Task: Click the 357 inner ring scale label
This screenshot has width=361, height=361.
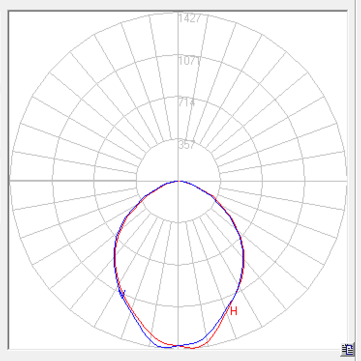Action: [x=186, y=145]
